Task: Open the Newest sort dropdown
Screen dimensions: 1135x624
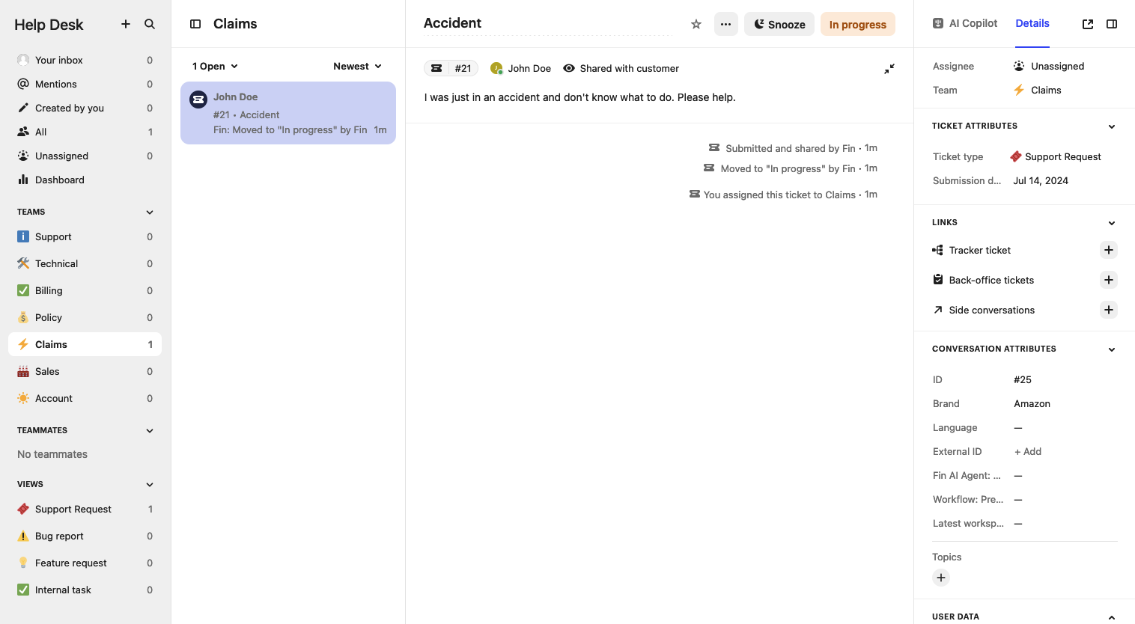Action: (358, 66)
